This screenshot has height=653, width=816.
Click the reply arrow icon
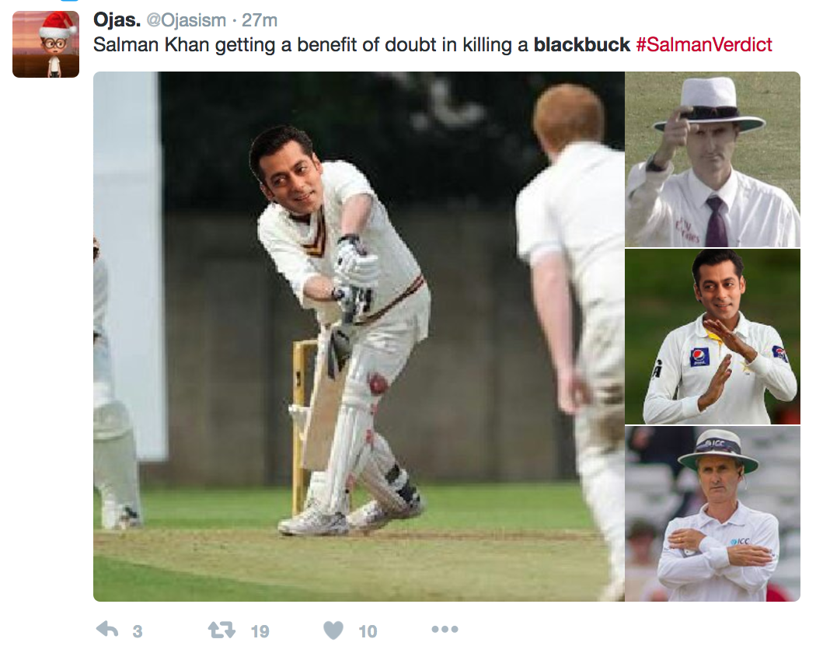coord(108,630)
